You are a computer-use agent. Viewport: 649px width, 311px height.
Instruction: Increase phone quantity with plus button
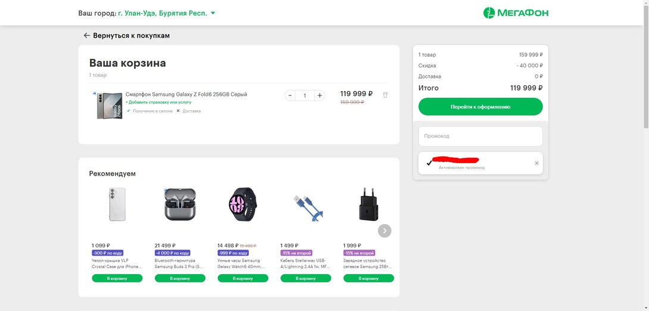click(320, 95)
